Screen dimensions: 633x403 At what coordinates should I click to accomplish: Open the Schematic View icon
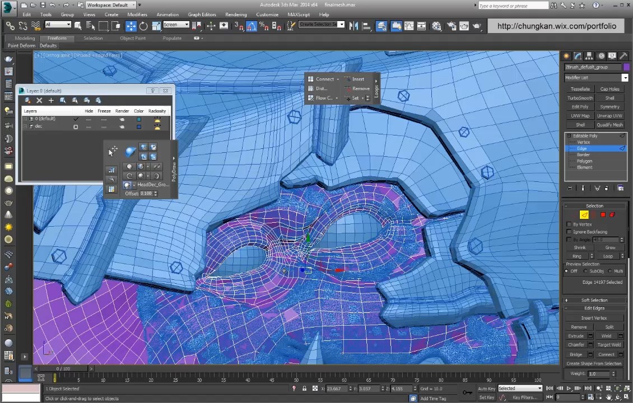422,26
